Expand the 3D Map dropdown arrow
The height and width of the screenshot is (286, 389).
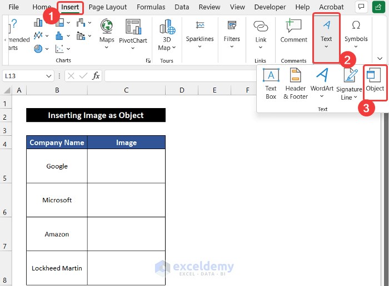174,48
